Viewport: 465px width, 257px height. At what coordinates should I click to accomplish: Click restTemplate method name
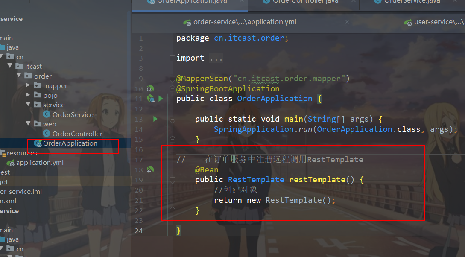[317, 180]
